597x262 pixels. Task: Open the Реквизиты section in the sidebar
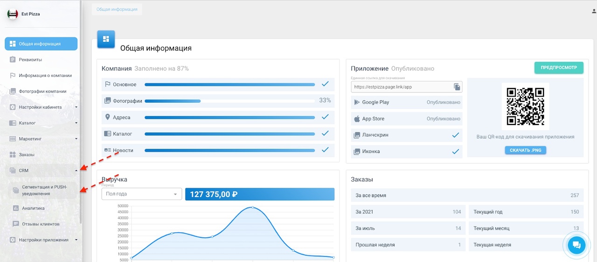[30, 60]
